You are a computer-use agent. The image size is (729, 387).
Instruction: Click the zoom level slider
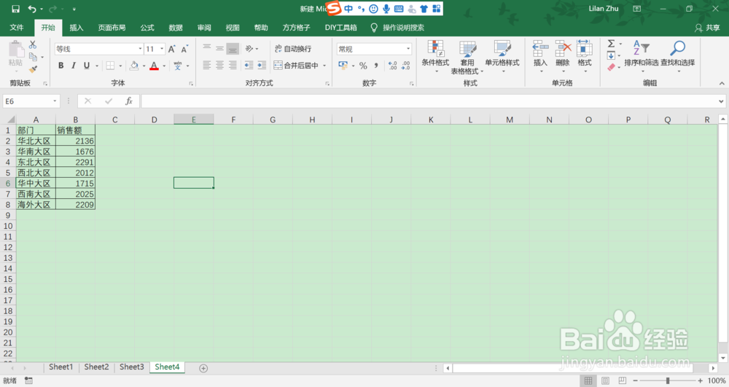click(x=668, y=380)
